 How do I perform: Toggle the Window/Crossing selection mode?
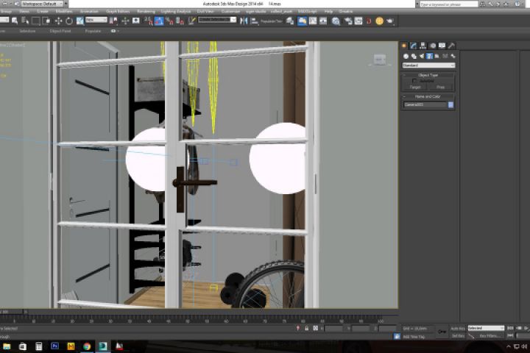click(x=46, y=21)
